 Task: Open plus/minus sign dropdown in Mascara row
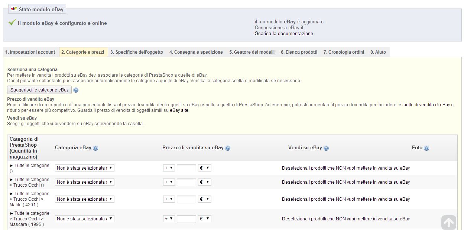coord(169,219)
